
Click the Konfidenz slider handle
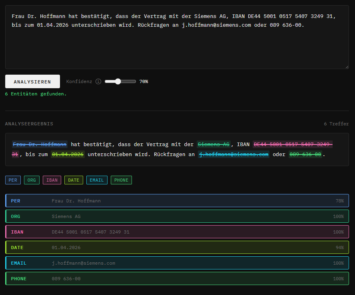click(118, 81)
